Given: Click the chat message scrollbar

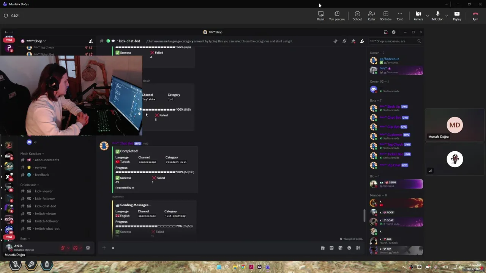Looking at the screenshot, I should click(364, 215).
